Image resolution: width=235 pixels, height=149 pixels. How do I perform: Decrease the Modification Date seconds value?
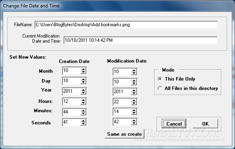coord(134,123)
